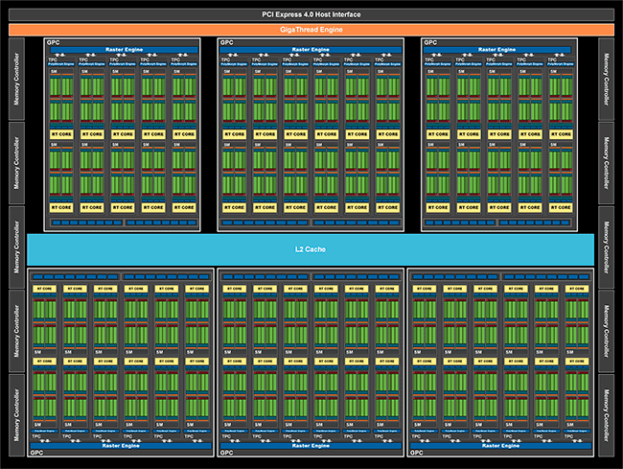Screen dimensions: 623x469
Task: Select the GPC label of bottom-right cluster
Action: 418,452
